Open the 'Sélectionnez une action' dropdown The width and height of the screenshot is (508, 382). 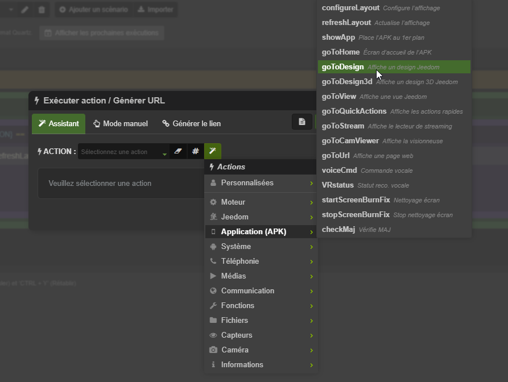pos(123,152)
